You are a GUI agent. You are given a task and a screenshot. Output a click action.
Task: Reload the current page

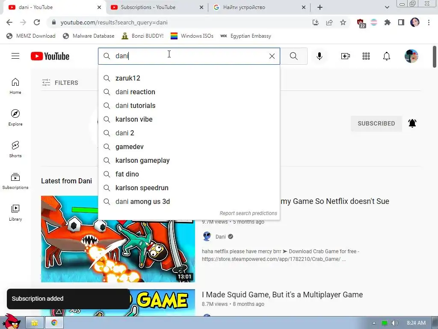point(37,22)
